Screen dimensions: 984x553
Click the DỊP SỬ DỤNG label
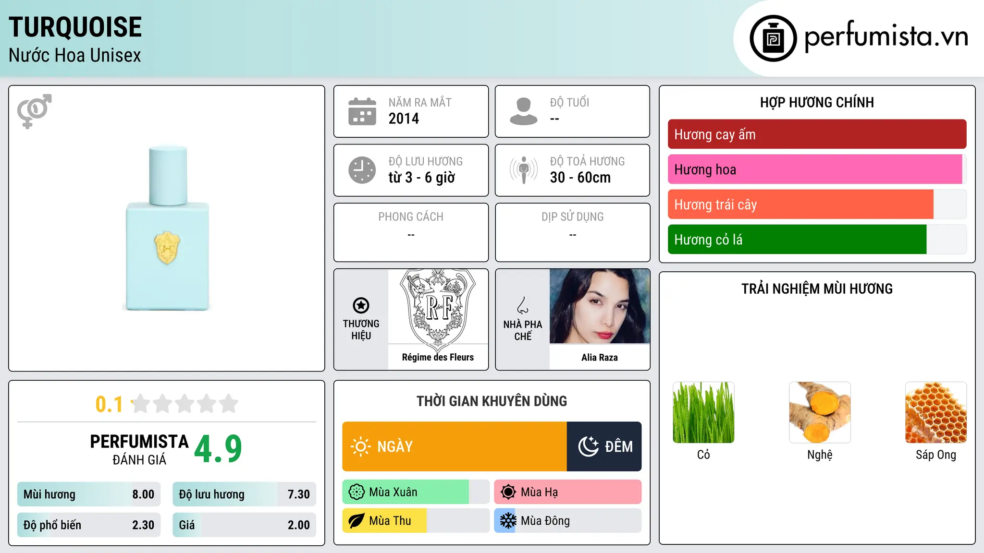click(x=573, y=217)
